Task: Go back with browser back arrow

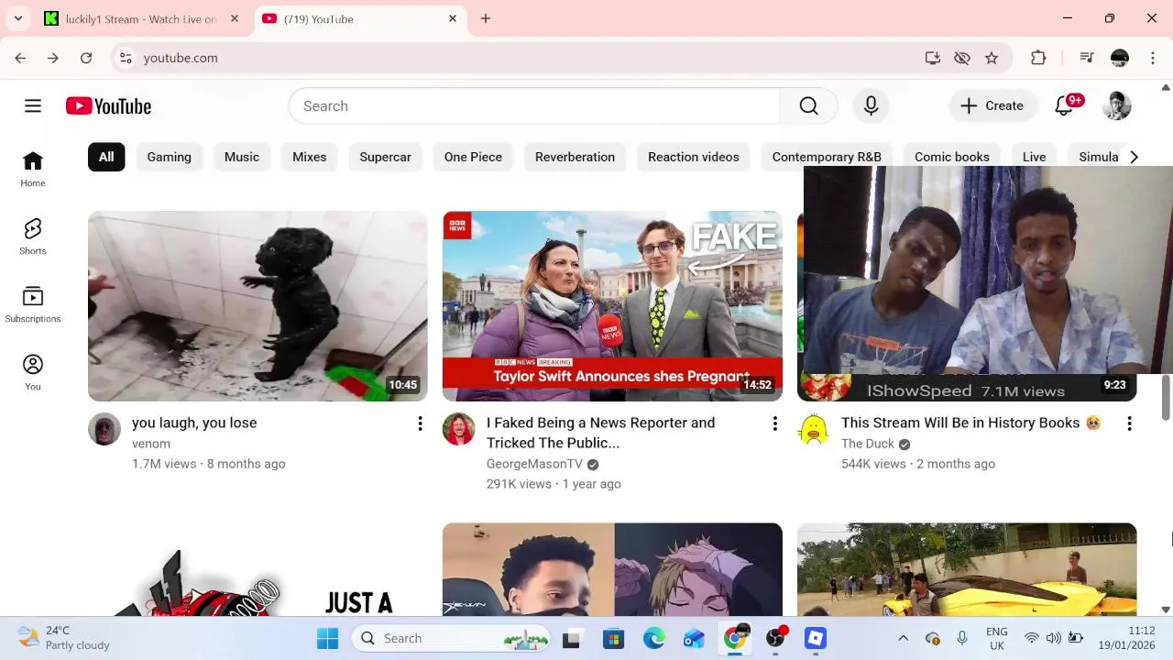Action: [x=20, y=58]
